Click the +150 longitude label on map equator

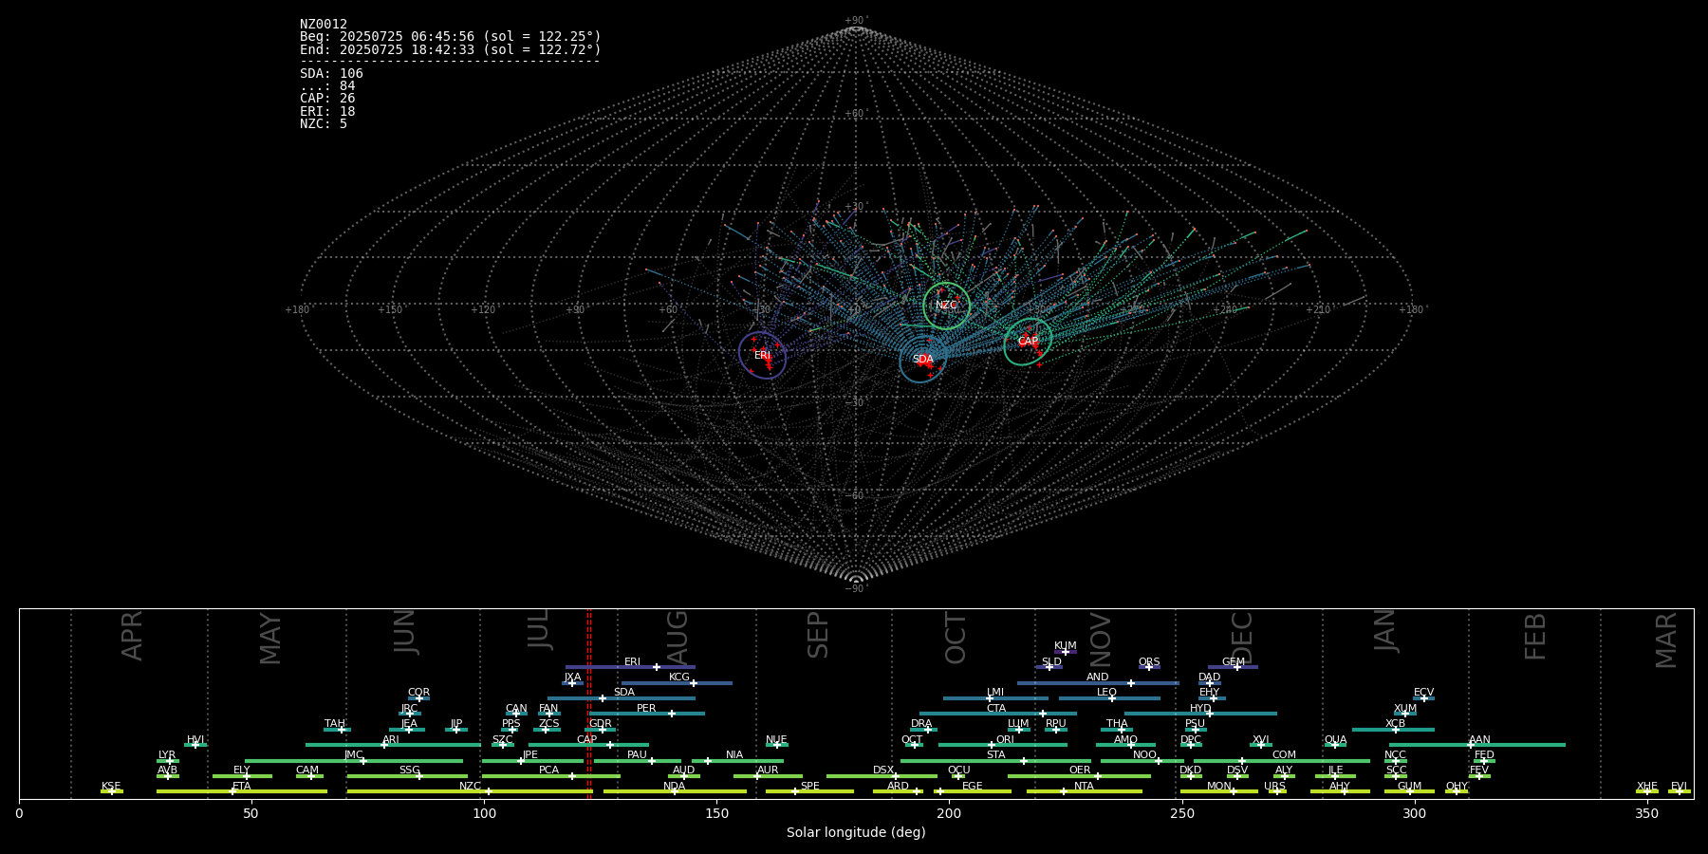[390, 309]
